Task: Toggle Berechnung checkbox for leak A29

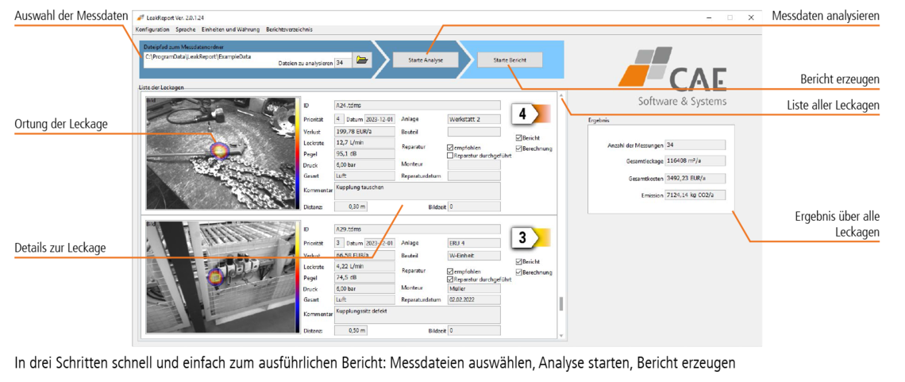Action: pyautogui.click(x=519, y=272)
